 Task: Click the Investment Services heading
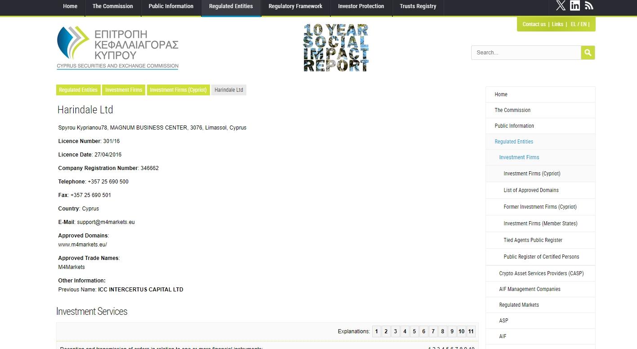click(92, 312)
